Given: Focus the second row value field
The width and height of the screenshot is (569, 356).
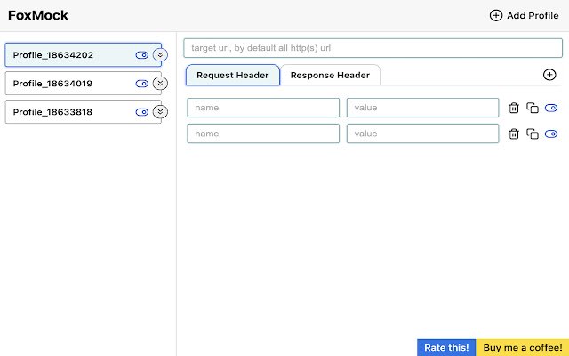Looking at the screenshot, I should (423, 133).
